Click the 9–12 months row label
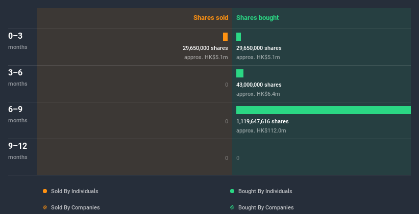 (18, 151)
